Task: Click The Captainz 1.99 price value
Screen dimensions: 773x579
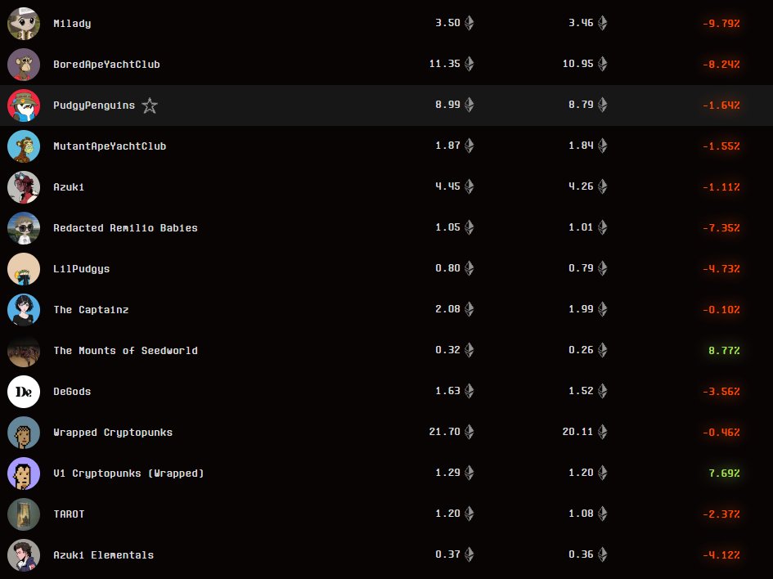Action: coord(581,309)
